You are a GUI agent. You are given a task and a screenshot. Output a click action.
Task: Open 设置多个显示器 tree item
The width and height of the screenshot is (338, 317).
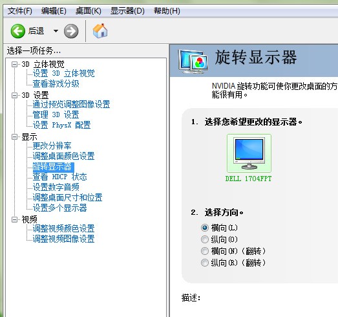click(x=59, y=208)
